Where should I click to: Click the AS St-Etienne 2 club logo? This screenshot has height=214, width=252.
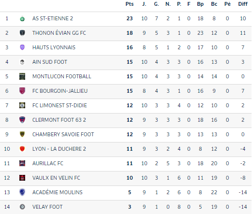tap(22, 19)
